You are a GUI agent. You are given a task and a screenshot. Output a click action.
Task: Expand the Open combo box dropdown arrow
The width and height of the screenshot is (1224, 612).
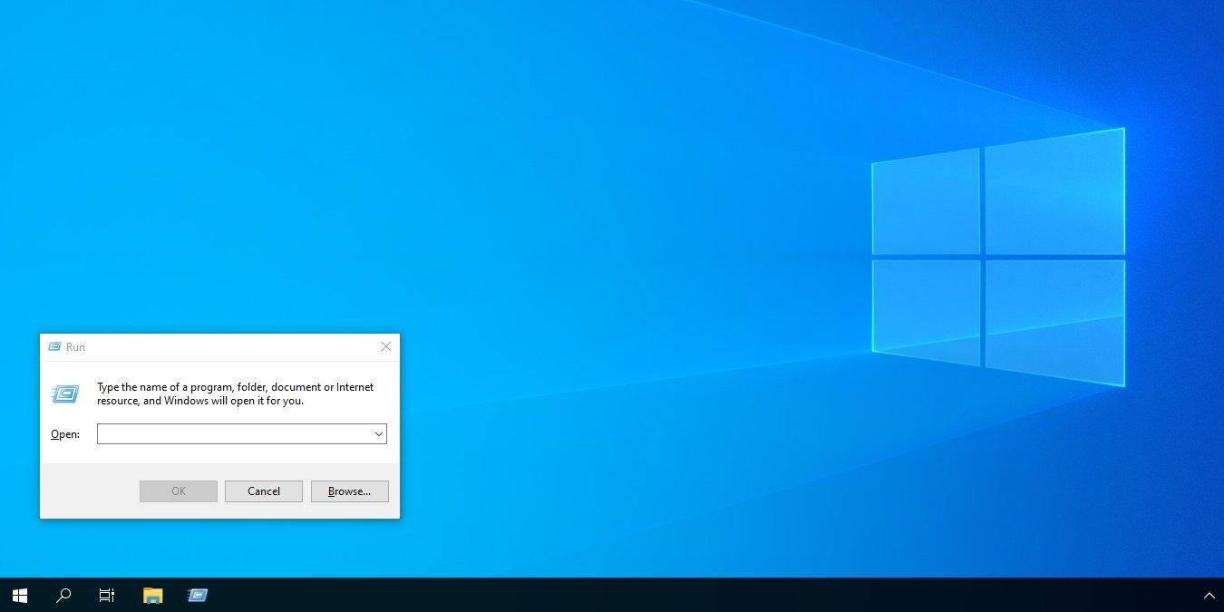click(379, 434)
